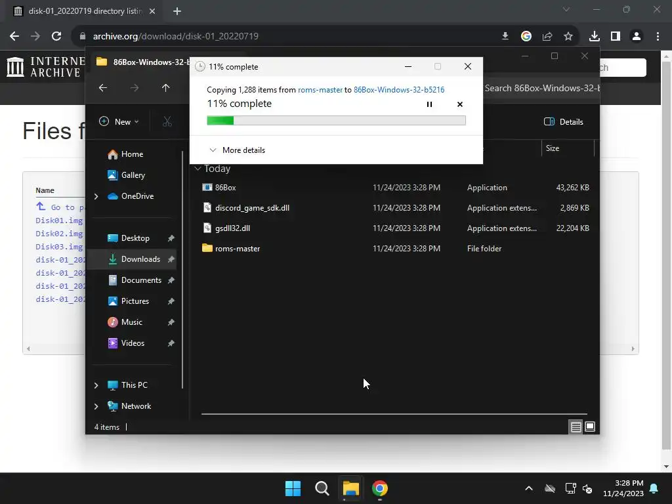Reload the archive.org page
Screen dimensions: 672x504
[x=56, y=36]
